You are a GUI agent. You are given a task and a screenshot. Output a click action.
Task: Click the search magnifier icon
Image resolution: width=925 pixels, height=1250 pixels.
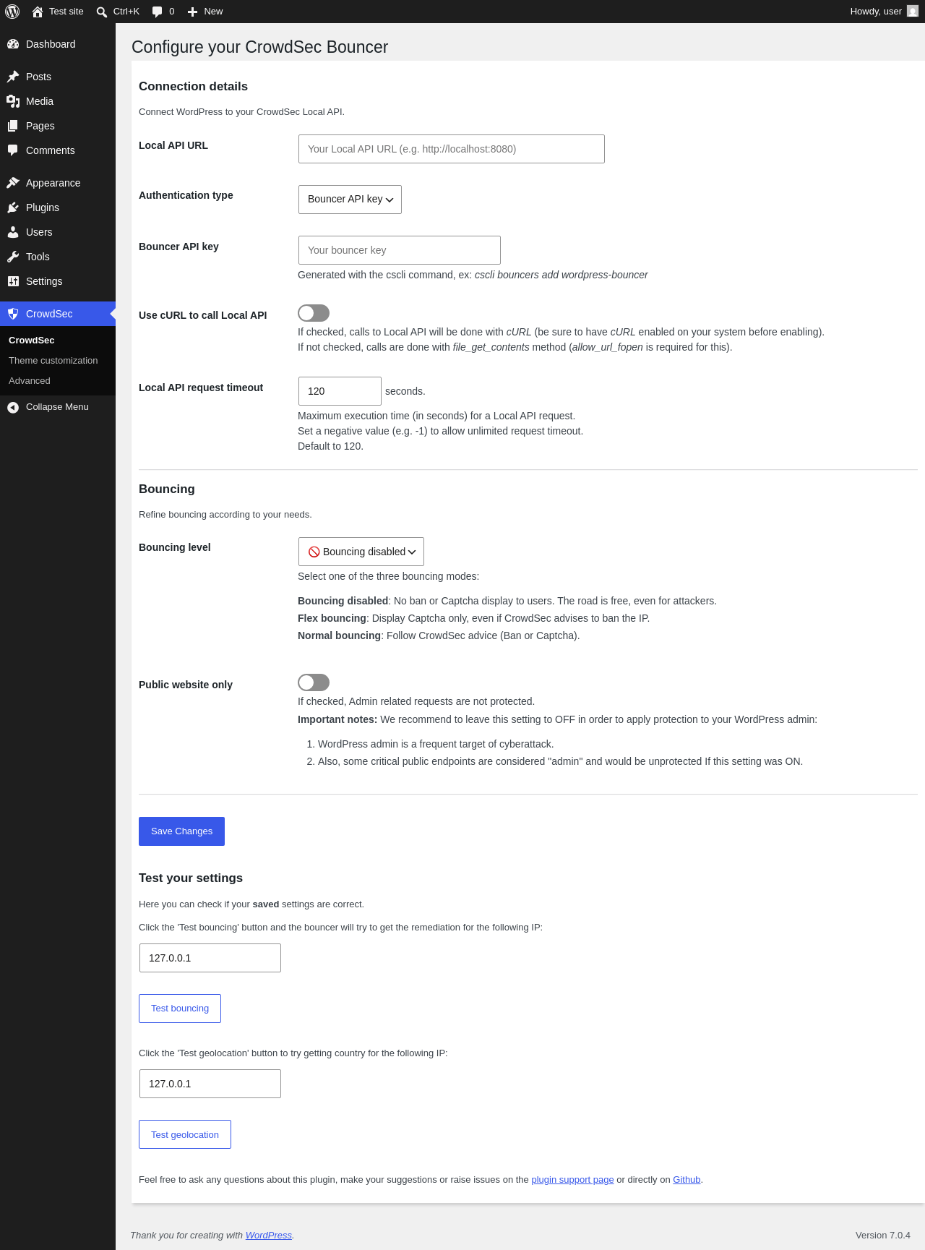coord(102,12)
